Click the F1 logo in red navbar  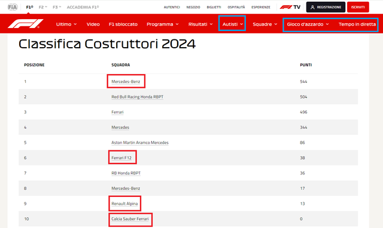pos(25,24)
